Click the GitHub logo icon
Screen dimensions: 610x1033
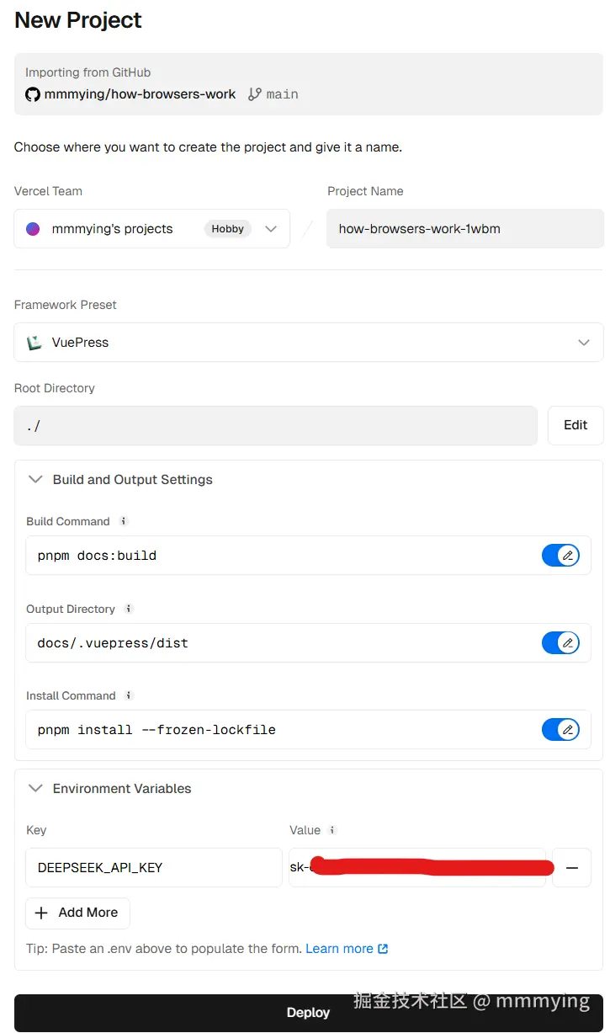tap(33, 94)
